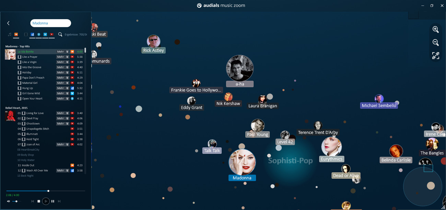Viewport: 446px width, 210px height.
Task: Click the SoundCloud icon on La Isla Bonita
Action: coord(72,51)
